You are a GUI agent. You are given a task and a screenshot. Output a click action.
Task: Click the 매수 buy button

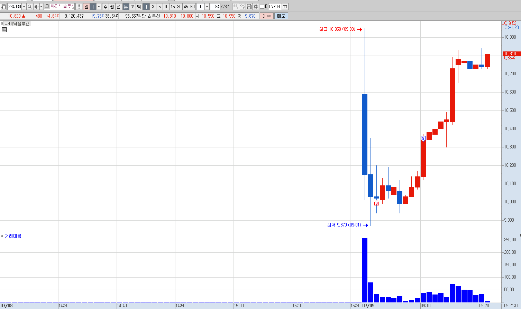pyautogui.click(x=267, y=16)
